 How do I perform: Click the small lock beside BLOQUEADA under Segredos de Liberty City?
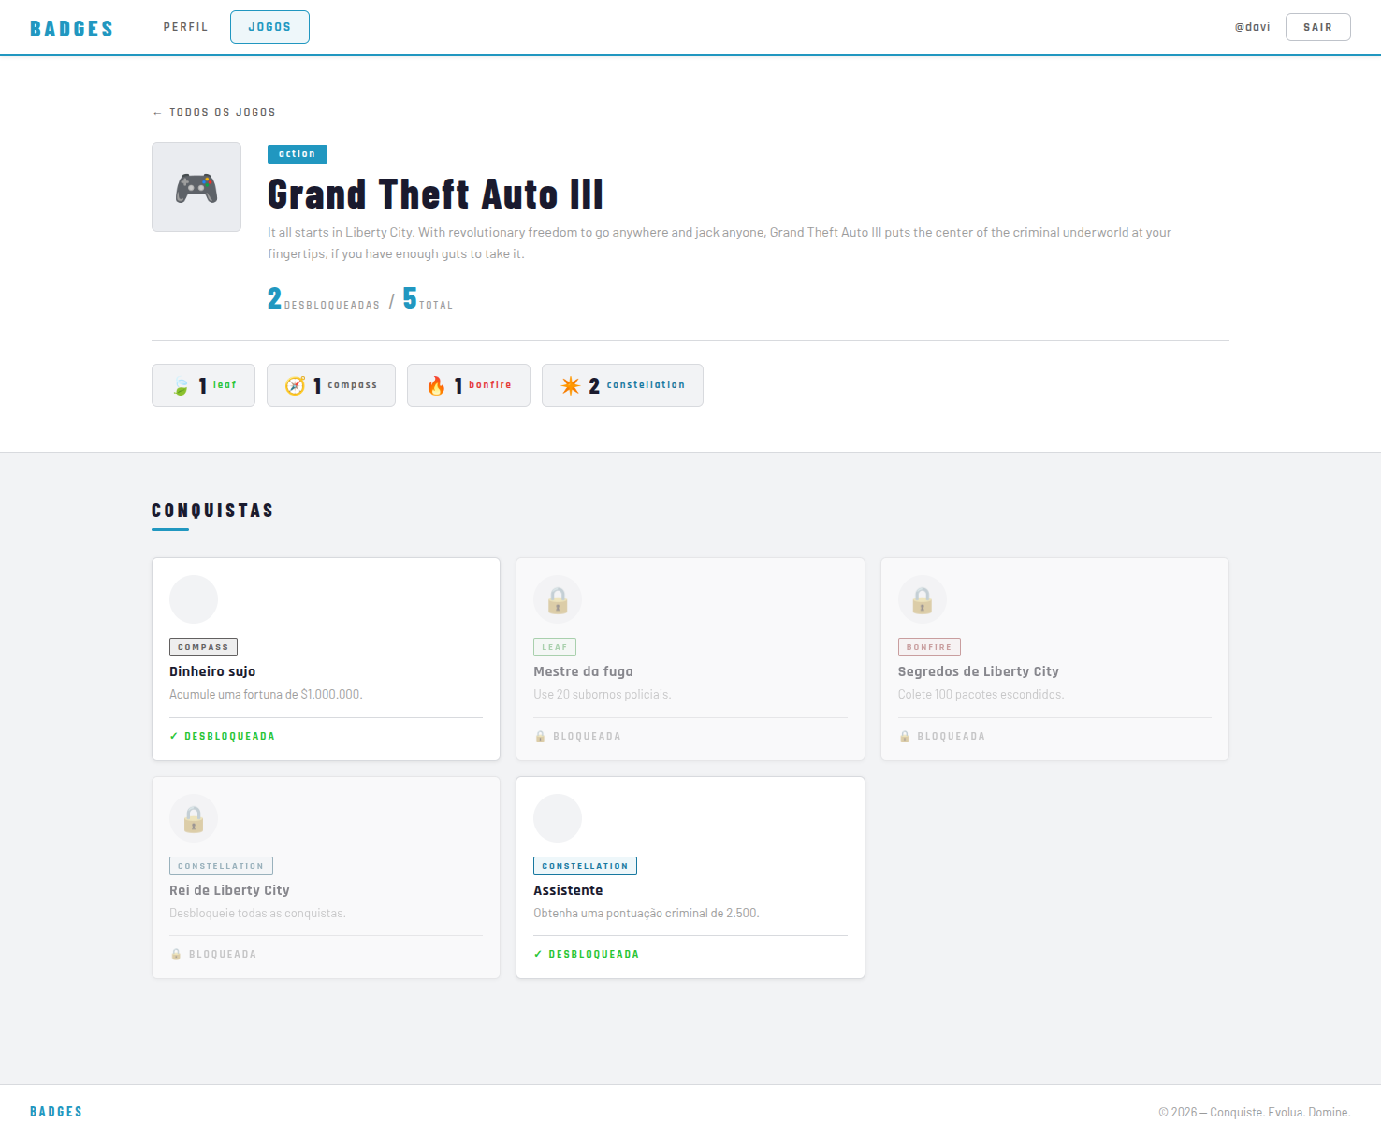905,736
